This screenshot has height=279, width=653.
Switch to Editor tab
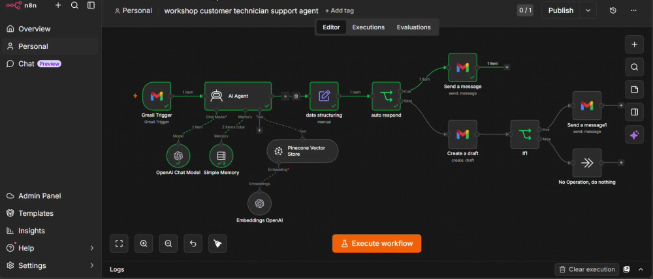(x=332, y=27)
